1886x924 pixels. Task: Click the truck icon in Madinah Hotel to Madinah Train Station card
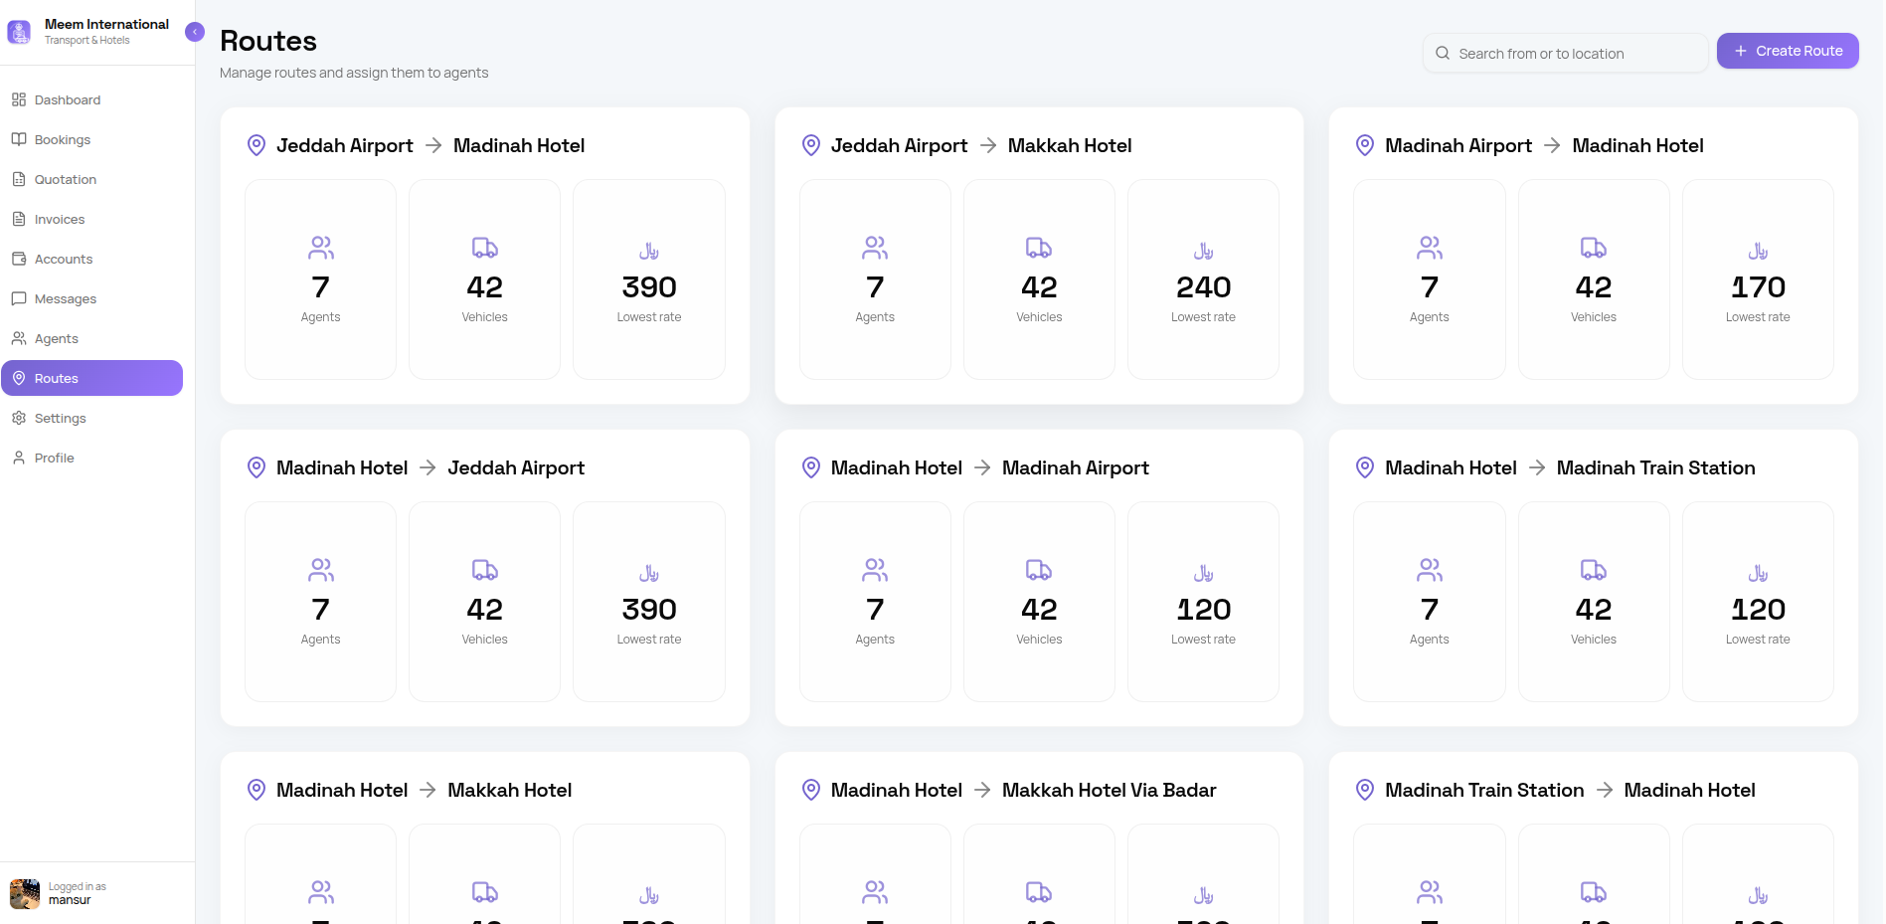tap(1594, 570)
